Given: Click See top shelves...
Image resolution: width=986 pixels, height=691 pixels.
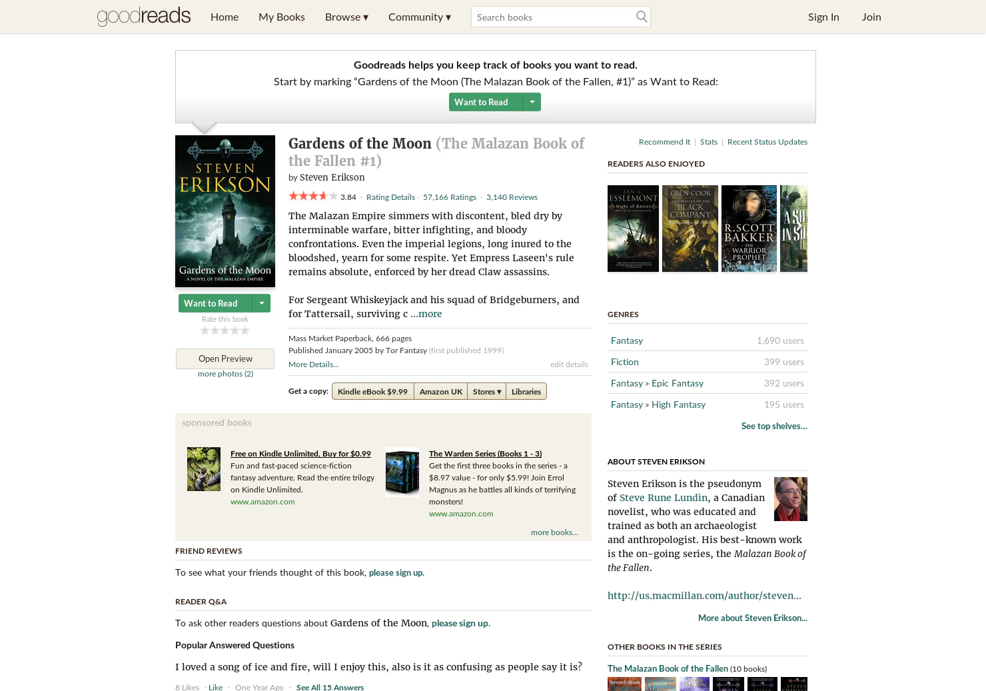Looking at the screenshot, I should 774,426.
